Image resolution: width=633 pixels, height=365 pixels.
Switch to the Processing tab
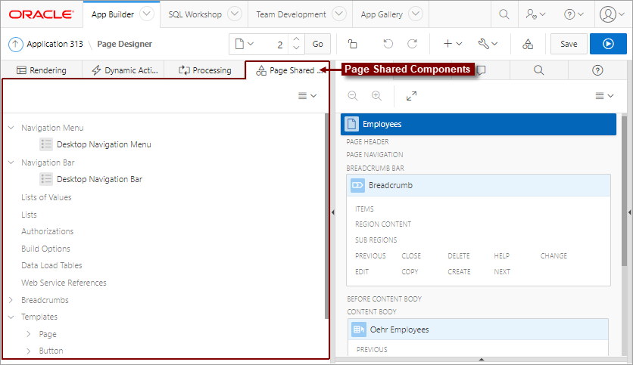[204, 70]
